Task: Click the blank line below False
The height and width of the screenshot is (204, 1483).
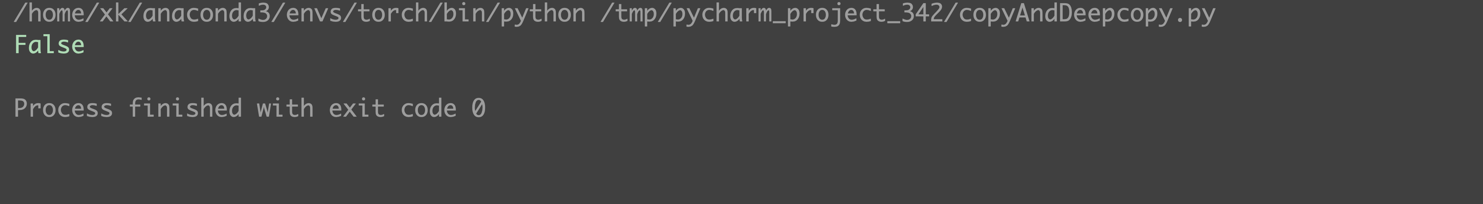Action: point(741,77)
